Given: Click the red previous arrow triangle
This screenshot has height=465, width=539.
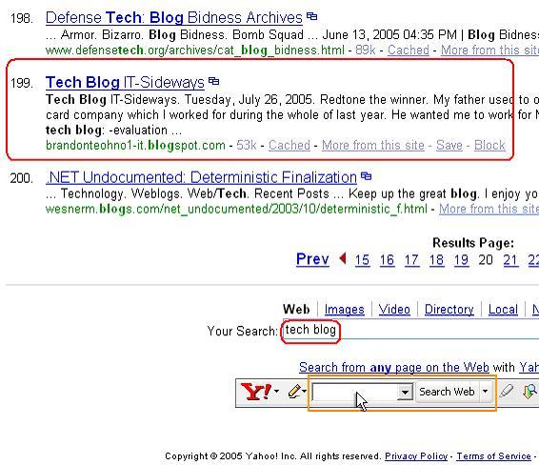Looking at the screenshot, I should pyautogui.click(x=343, y=258).
